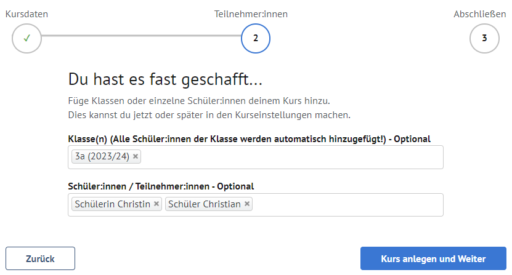Open the Abschließen step label

click(480, 14)
